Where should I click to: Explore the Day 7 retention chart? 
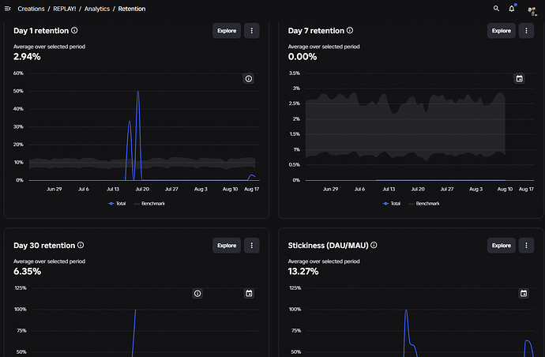(x=502, y=31)
